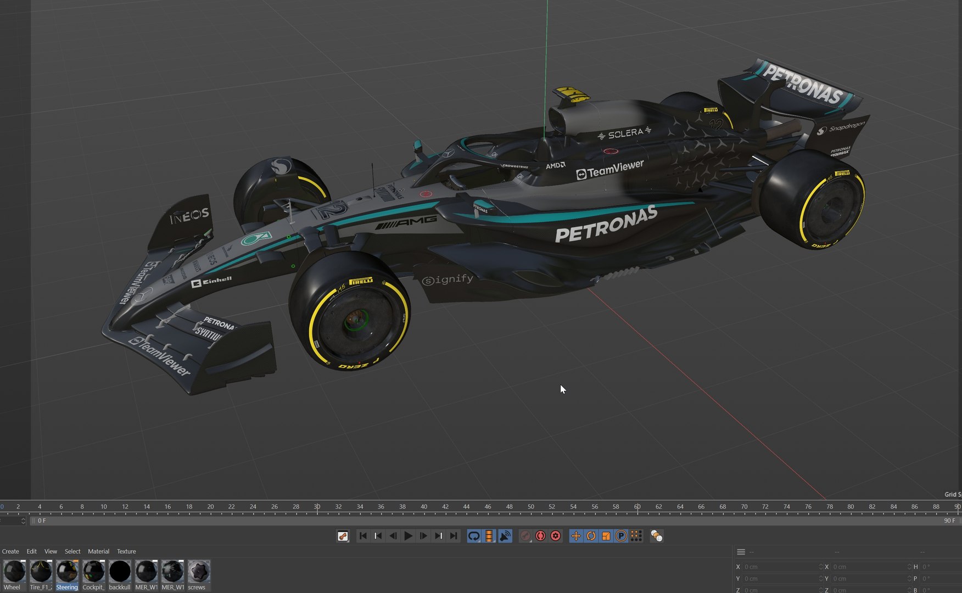Open the Select menu in material manager

(x=72, y=551)
